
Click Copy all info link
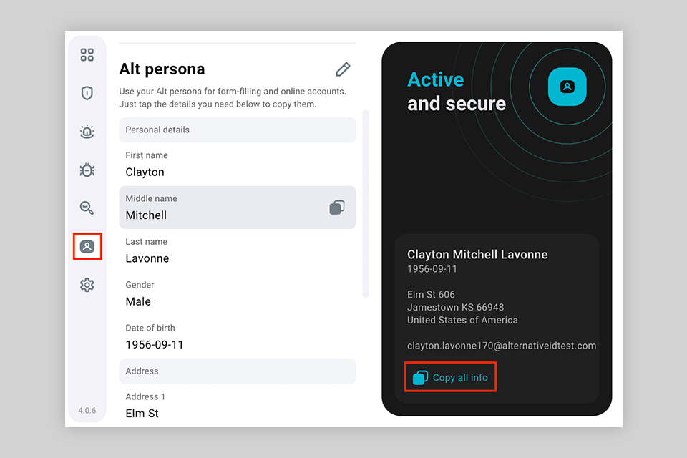point(451,377)
